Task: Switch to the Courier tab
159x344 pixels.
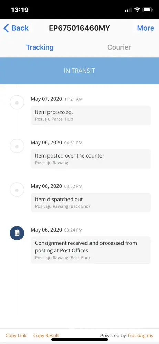Action: click(119, 47)
